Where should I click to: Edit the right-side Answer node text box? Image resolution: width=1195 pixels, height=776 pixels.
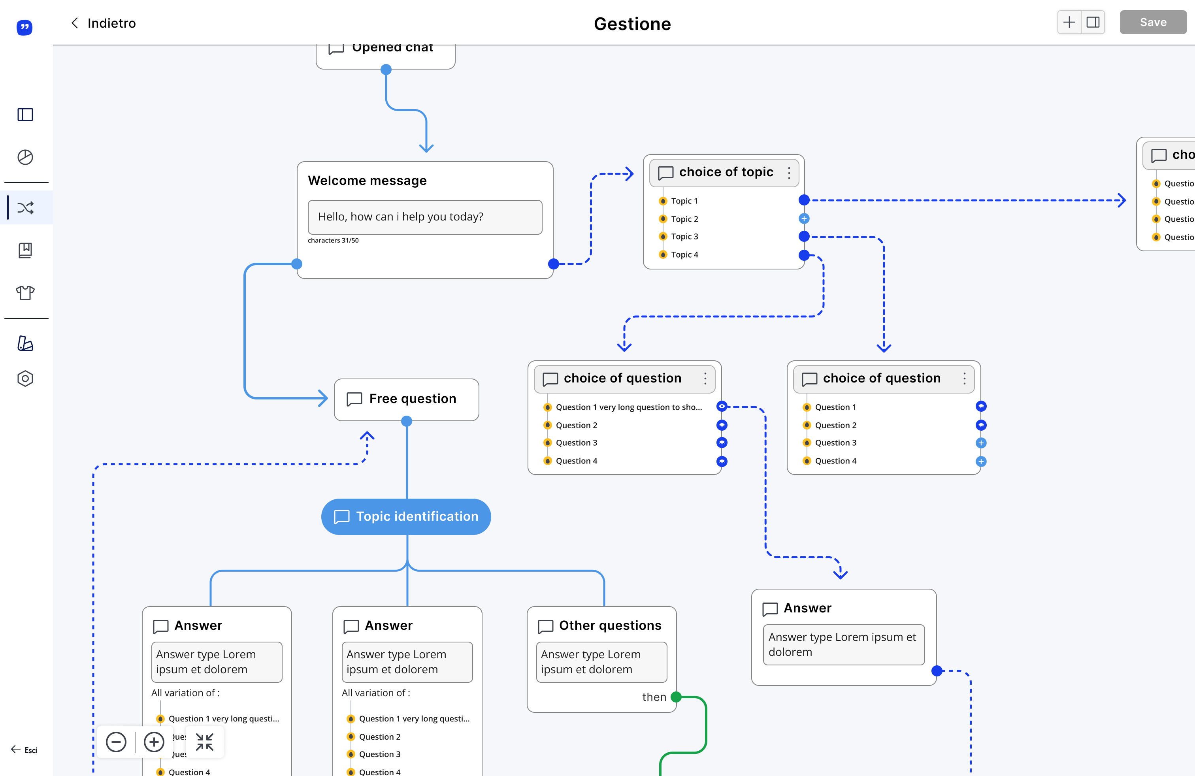click(x=844, y=645)
